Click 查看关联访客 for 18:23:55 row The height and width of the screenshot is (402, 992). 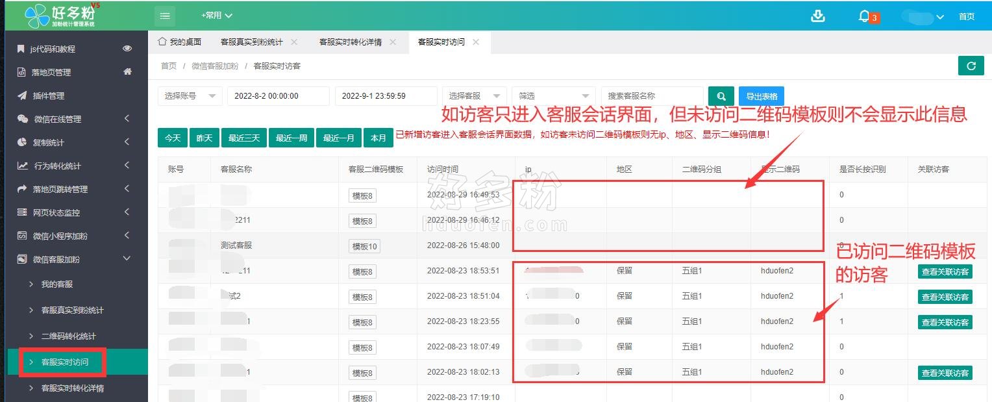(945, 322)
